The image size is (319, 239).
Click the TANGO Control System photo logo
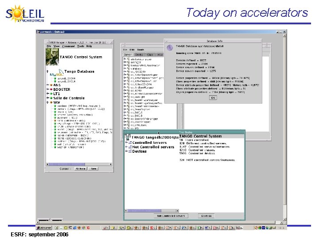click(x=52, y=57)
